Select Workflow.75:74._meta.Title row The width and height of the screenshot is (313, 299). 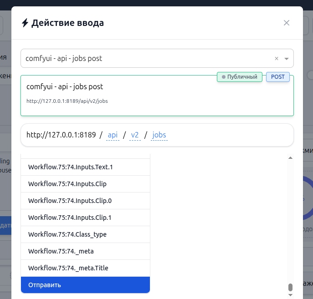pyautogui.click(x=86, y=268)
